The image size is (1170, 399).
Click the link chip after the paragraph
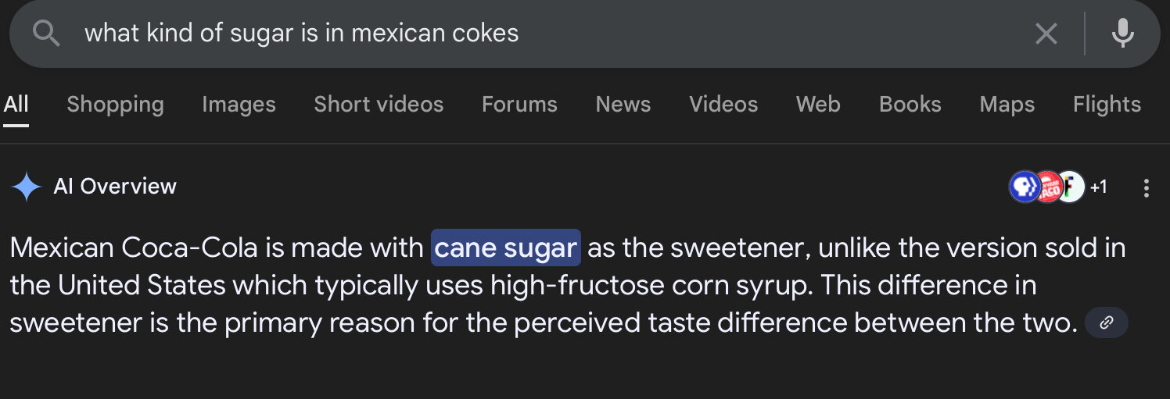(x=1106, y=322)
